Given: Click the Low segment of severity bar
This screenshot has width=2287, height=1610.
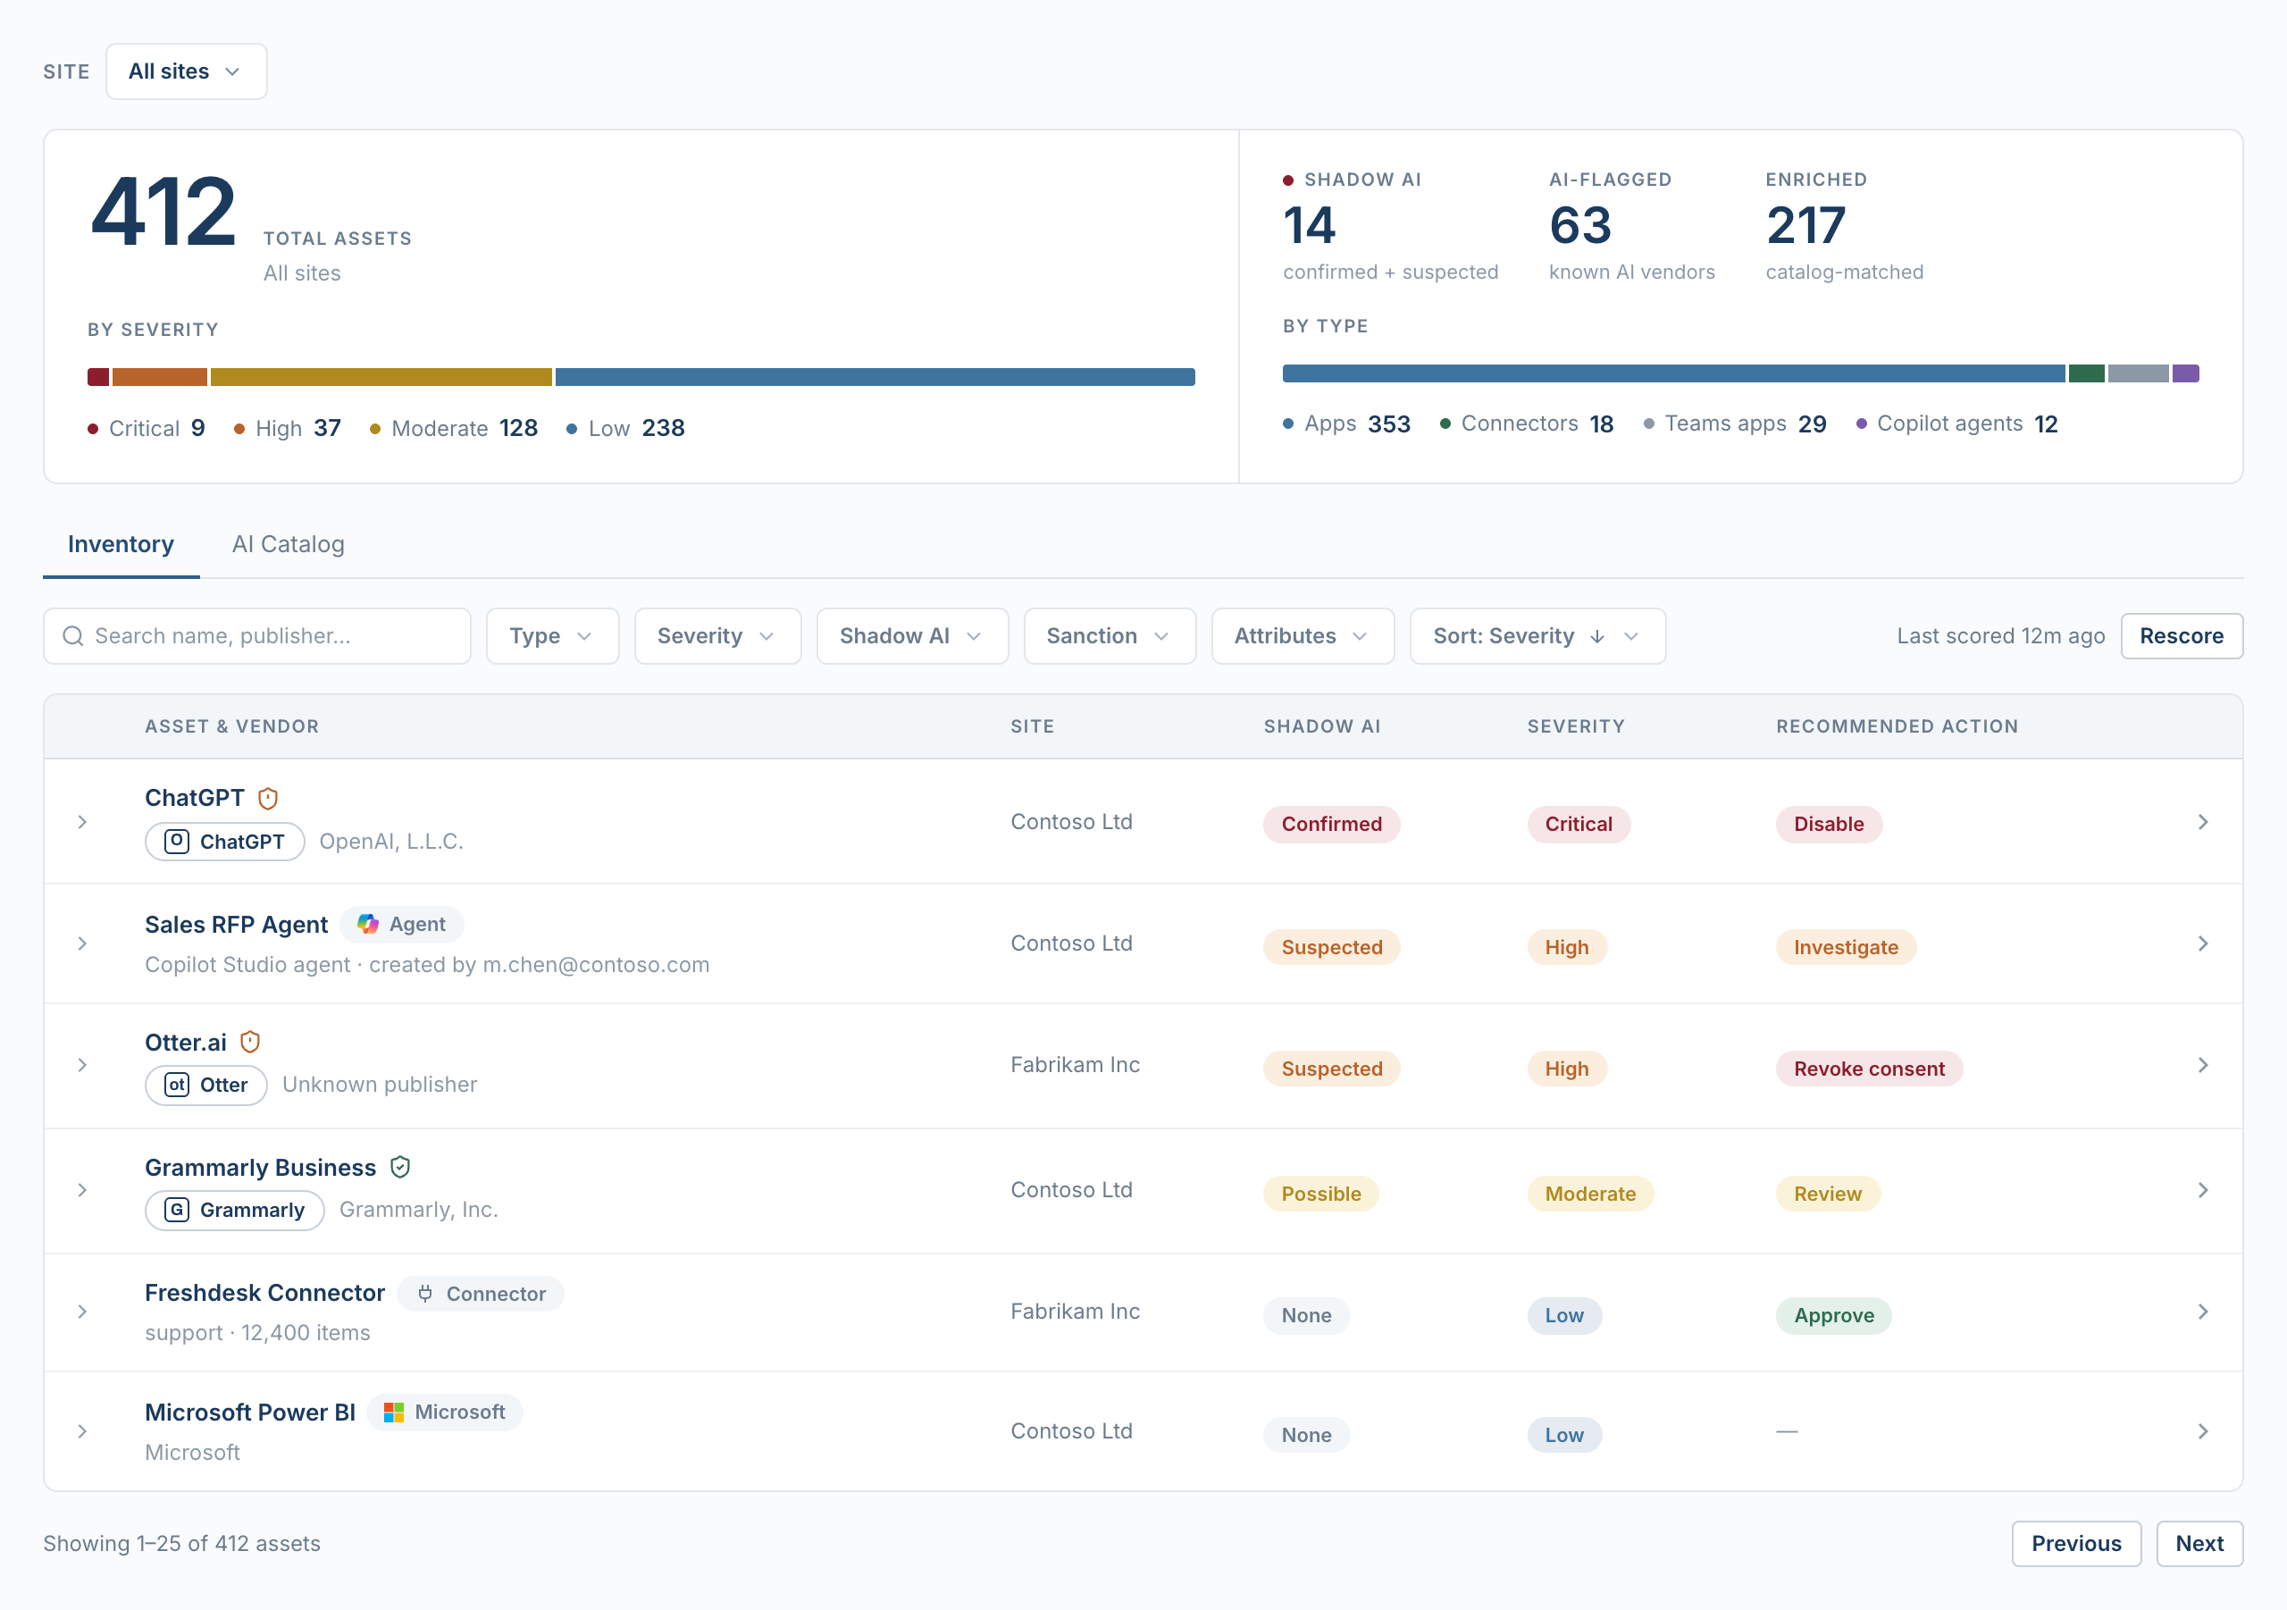Looking at the screenshot, I should (x=875, y=377).
